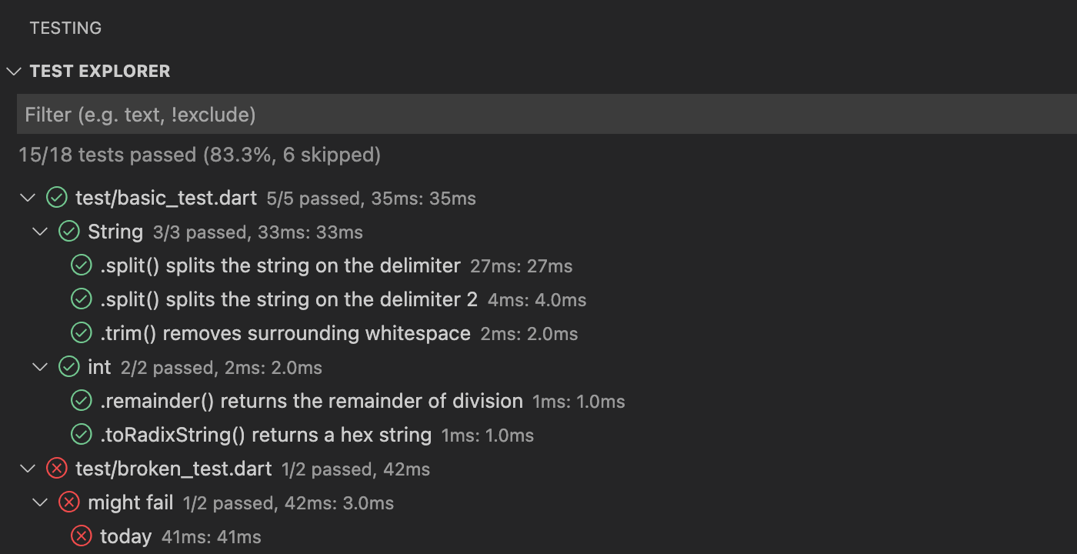Collapse the might fail group
This screenshot has width=1077, height=554.
(x=40, y=502)
